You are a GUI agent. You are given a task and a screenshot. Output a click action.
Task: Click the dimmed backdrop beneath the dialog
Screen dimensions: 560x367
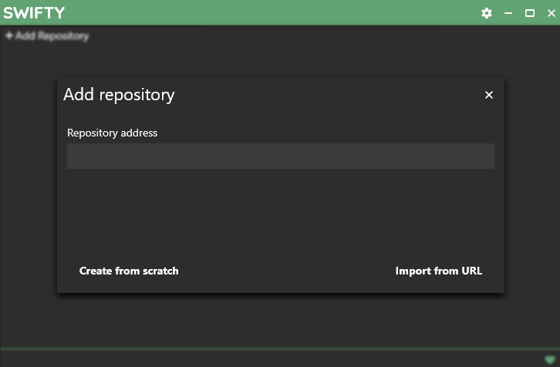280,320
